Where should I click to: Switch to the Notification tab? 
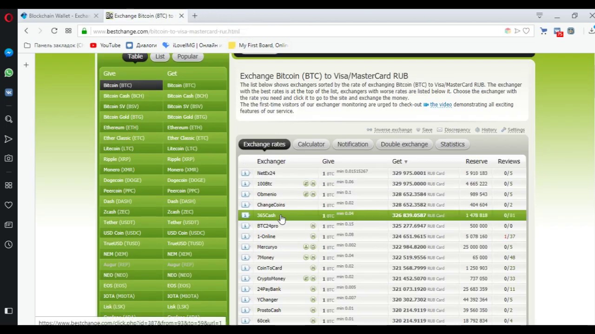352,144
